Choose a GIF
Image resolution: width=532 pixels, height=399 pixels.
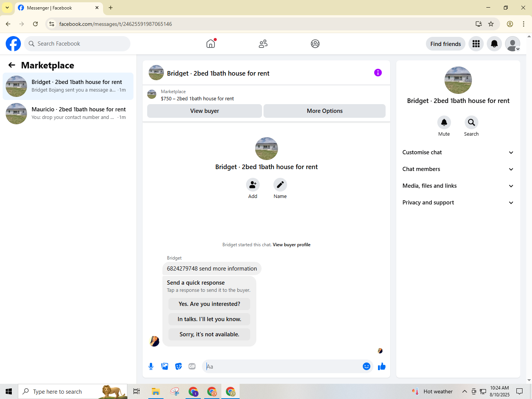coord(192,366)
